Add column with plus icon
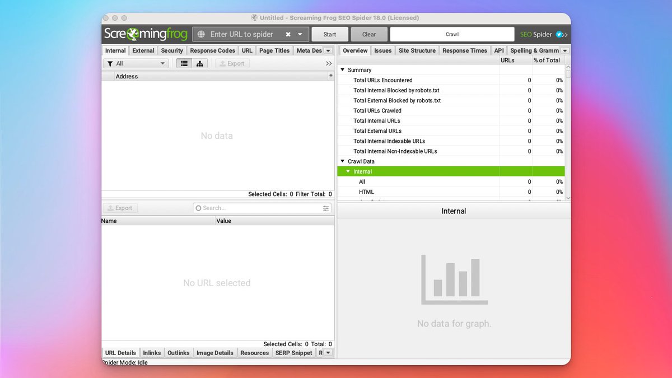The width and height of the screenshot is (672, 378). click(x=331, y=76)
